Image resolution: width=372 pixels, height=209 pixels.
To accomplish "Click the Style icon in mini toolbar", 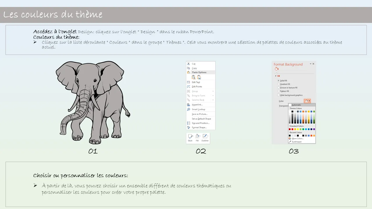I will pyautogui.click(x=190, y=136).
